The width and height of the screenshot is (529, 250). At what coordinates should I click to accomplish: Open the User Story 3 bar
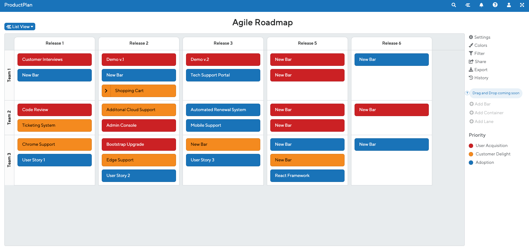tap(223, 160)
